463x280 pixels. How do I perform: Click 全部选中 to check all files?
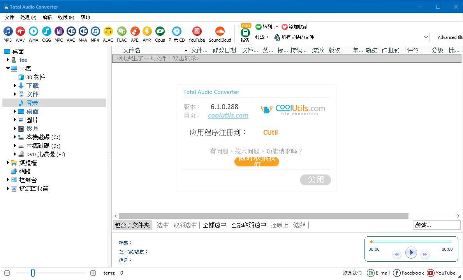point(214,225)
